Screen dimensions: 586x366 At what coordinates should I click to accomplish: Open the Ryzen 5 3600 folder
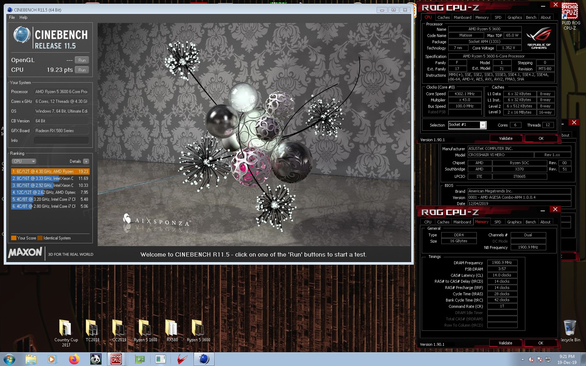(x=198, y=330)
